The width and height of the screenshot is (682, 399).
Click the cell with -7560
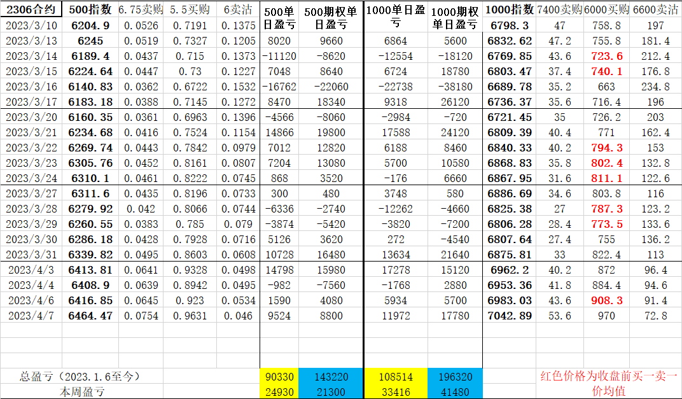331,286
